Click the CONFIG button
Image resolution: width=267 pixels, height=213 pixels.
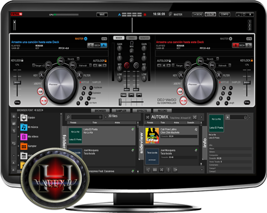[x=224, y=14]
